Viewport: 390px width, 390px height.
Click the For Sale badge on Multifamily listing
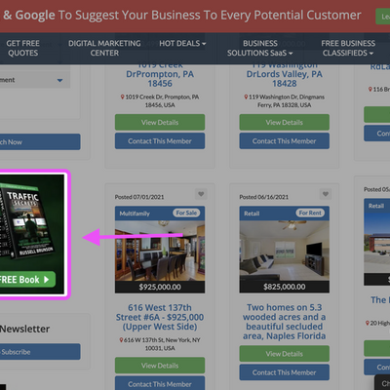pos(186,213)
